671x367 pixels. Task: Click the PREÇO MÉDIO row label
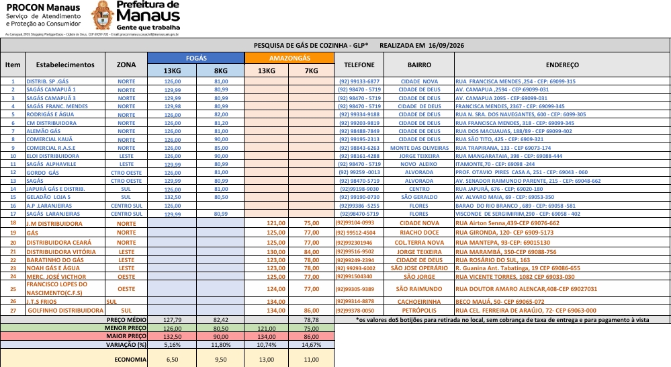click(x=126, y=320)
